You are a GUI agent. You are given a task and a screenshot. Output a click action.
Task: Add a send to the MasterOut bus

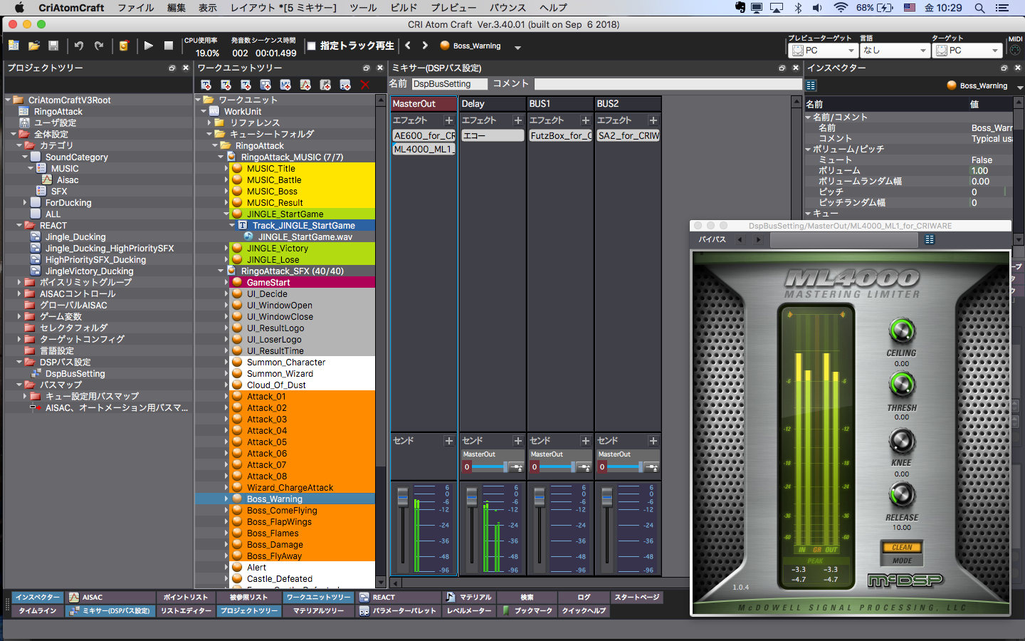[449, 441]
